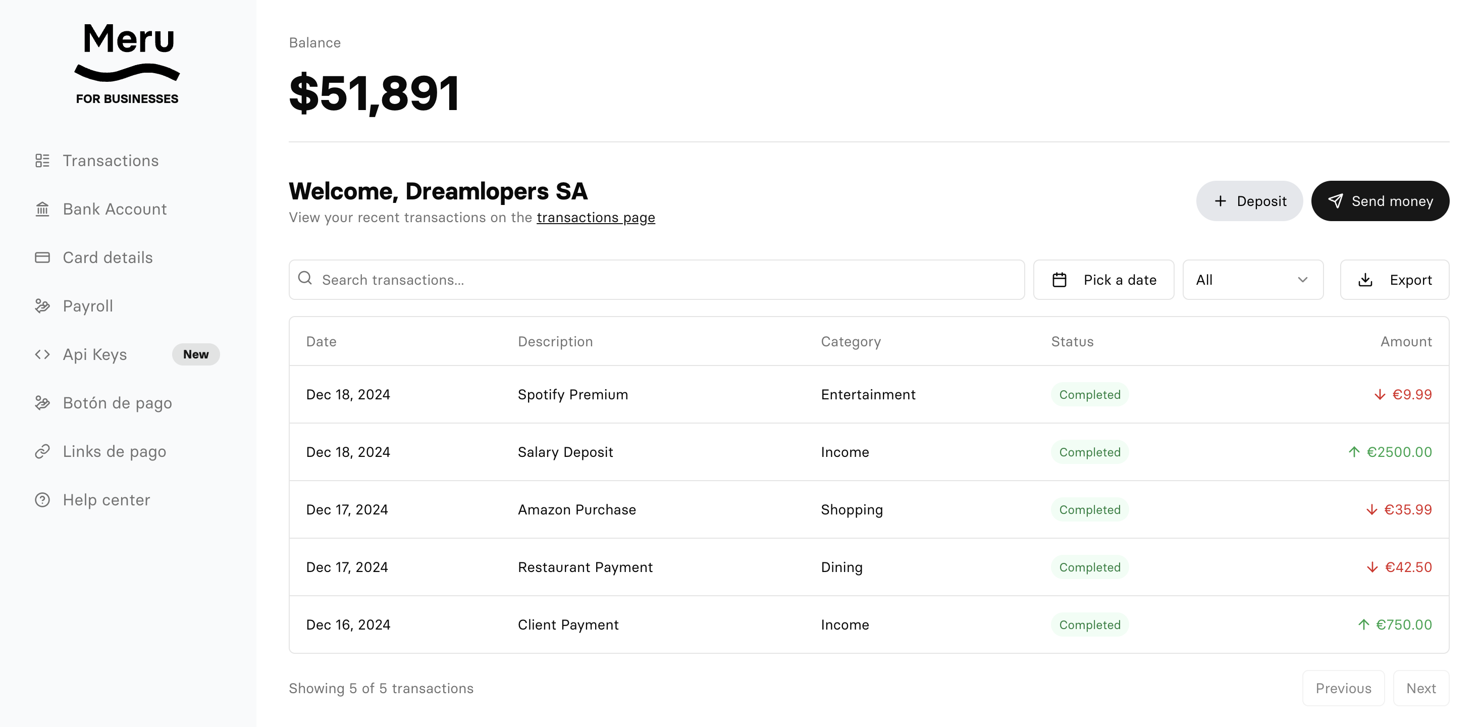Click the Transactions list icon in sidebar
Image resolution: width=1480 pixels, height=727 pixels.
42,161
